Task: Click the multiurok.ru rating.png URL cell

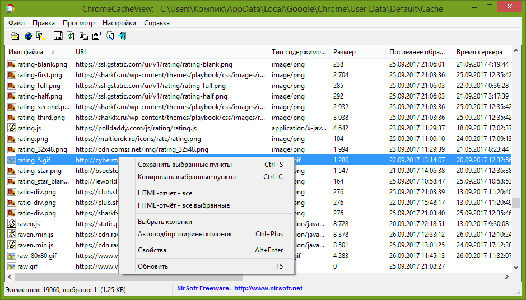Action: 138,139
